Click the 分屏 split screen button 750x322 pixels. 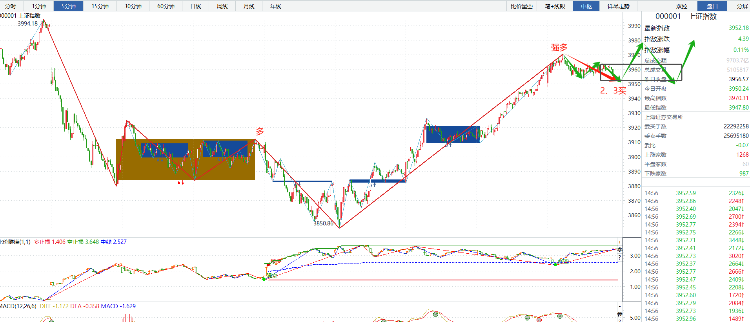pyautogui.click(x=742, y=6)
